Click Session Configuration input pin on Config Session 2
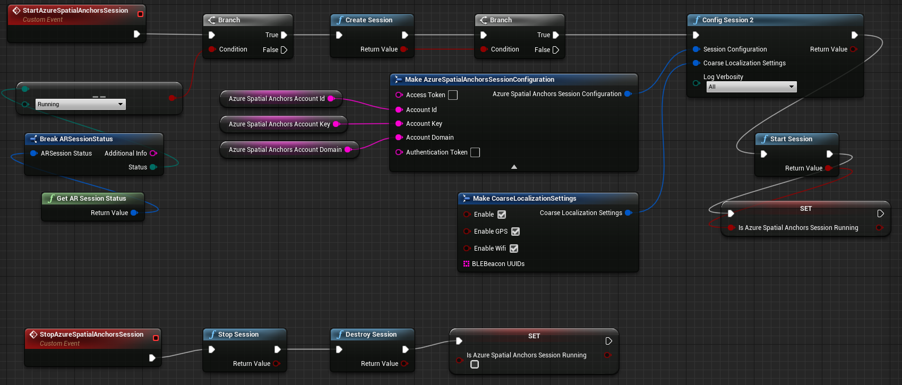The width and height of the screenshot is (902, 385). coord(696,49)
